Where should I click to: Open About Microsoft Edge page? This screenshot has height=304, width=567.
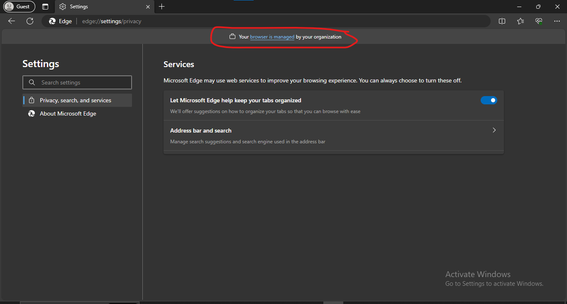coord(77,113)
